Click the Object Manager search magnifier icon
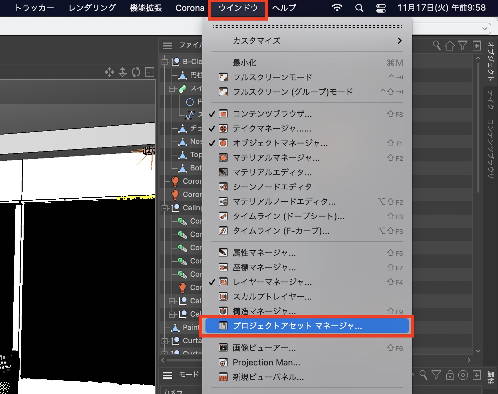This screenshot has width=498, height=394. click(x=436, y=46)
